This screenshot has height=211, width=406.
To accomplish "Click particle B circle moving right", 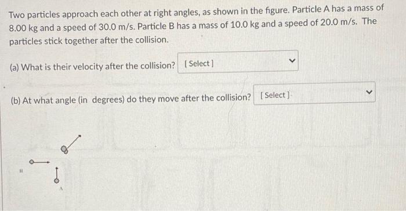I will tap(31, 162).
